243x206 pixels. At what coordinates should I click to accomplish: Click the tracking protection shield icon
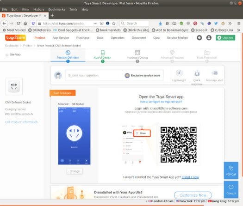pos(33,24)
